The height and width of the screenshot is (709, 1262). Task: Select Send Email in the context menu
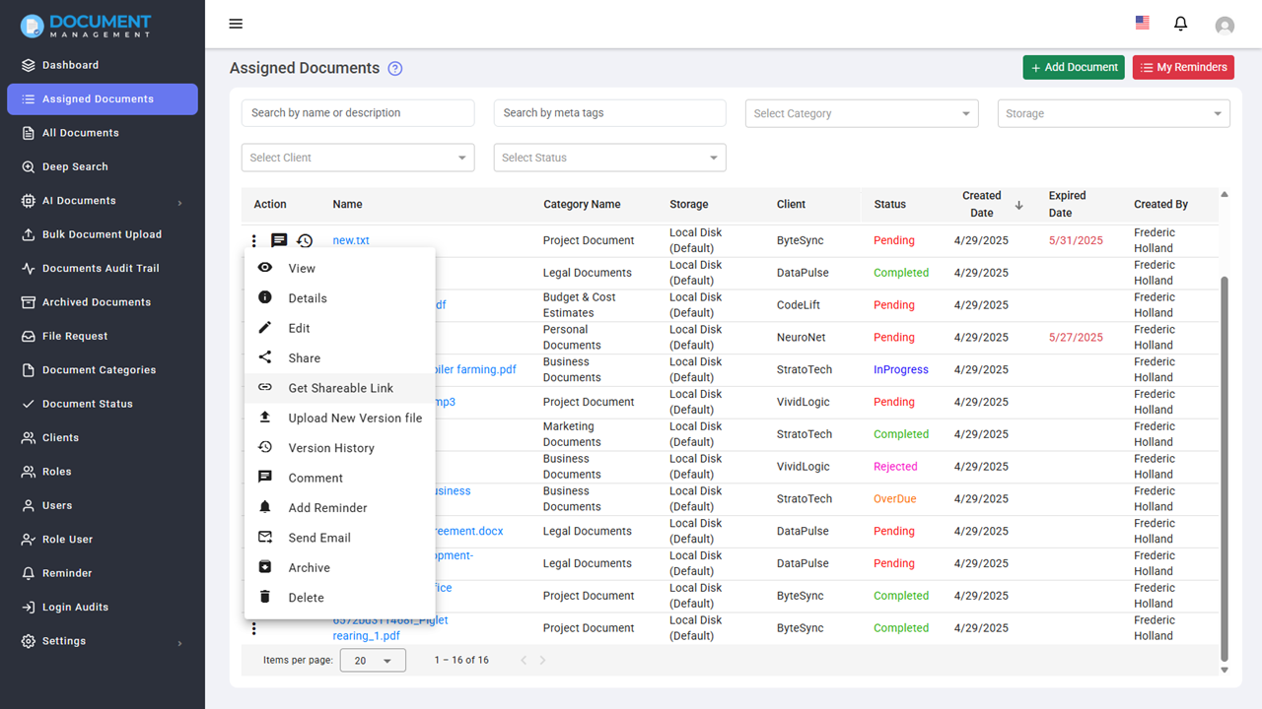point(317,537)
